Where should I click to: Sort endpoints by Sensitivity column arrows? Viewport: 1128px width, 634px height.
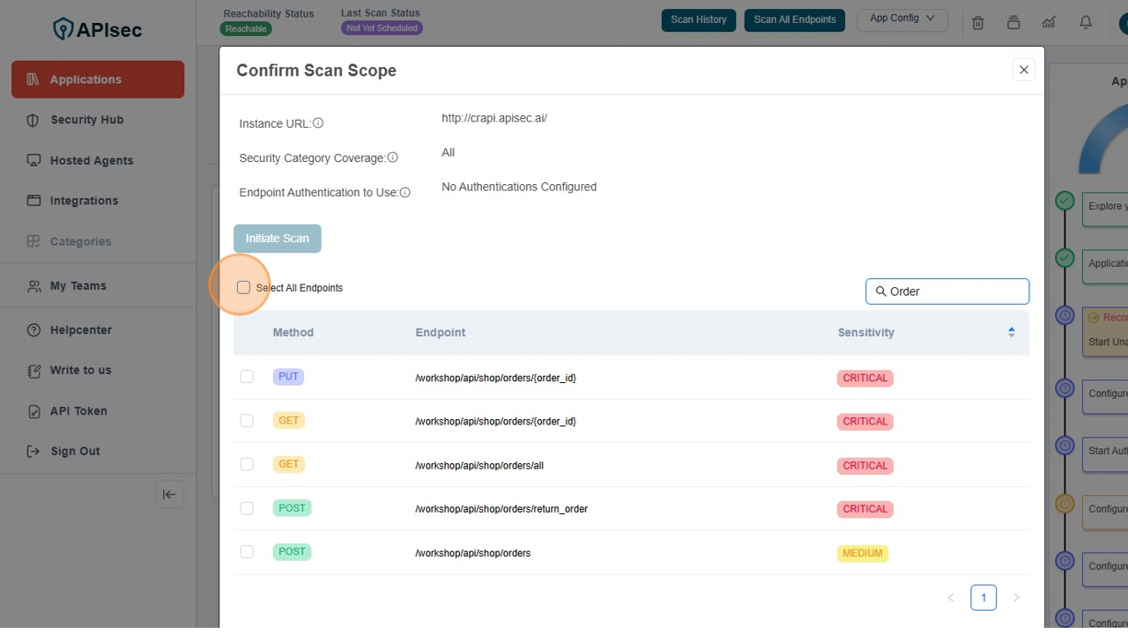(1011, 332)
